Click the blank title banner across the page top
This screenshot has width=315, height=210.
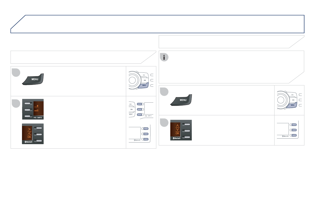click(158, 24)
